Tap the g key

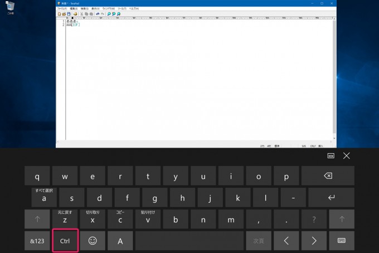click(x=155, y=197)
